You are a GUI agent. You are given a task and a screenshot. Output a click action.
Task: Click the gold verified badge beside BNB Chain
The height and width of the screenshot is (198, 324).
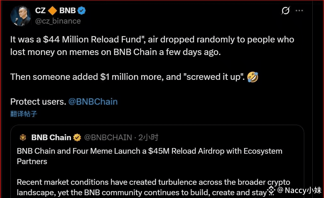tap(77, 138)
